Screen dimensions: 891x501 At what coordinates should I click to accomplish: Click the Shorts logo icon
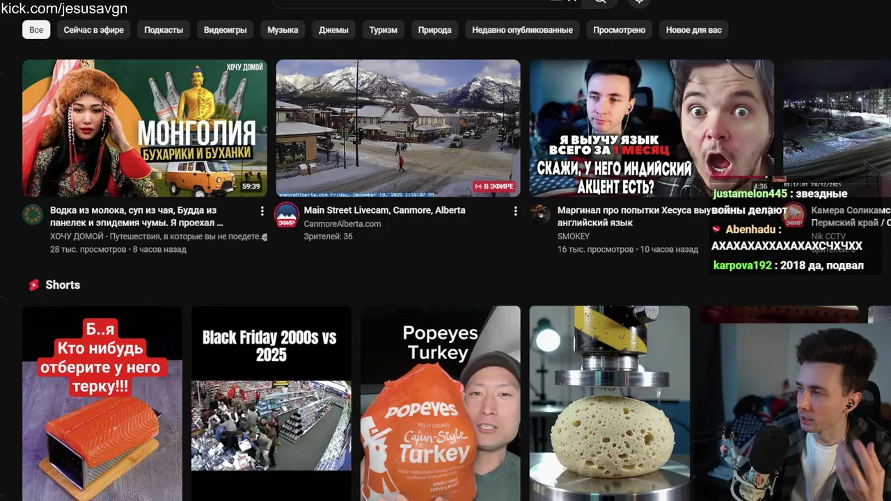(33, 285)
